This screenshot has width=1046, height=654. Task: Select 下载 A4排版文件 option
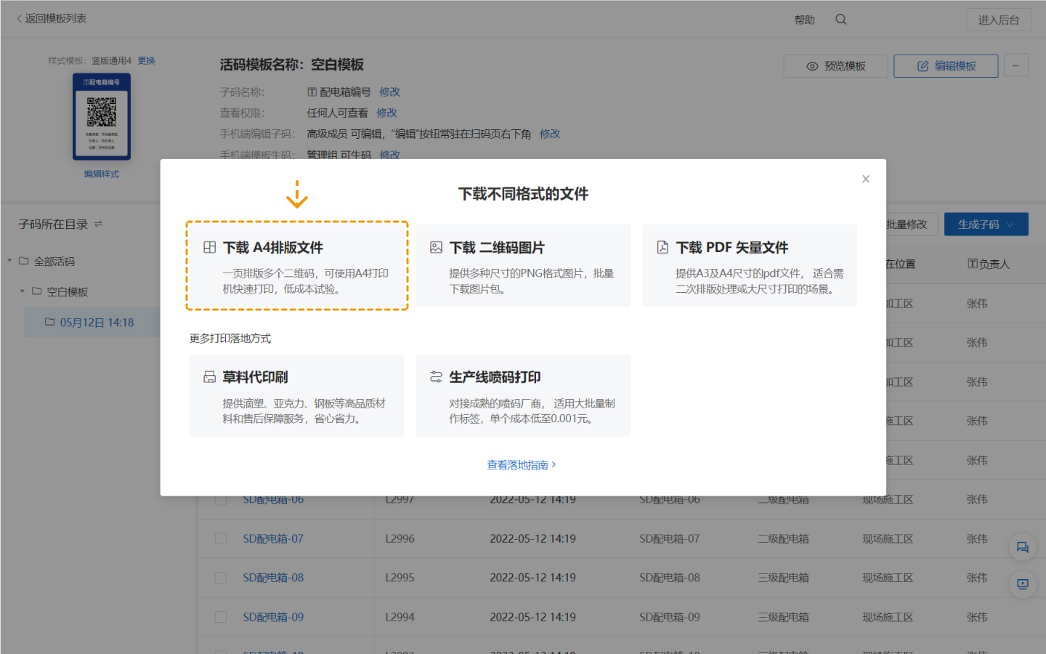[296, 266]
